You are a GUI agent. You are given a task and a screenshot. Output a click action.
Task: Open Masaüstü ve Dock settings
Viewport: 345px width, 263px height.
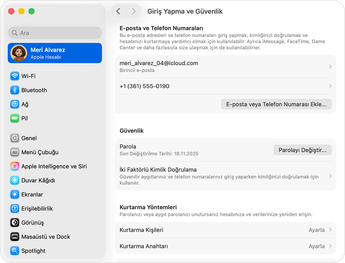[45, 237]
